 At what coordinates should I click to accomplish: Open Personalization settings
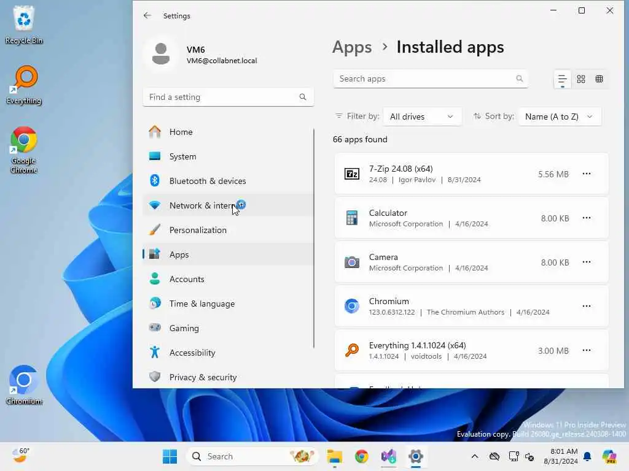click(x=229, y=230)
